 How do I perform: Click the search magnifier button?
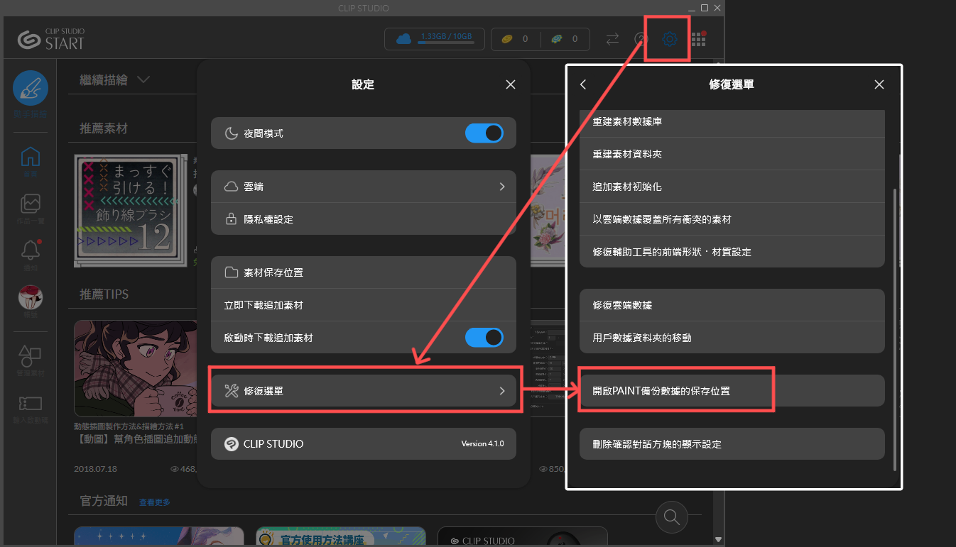672,516
